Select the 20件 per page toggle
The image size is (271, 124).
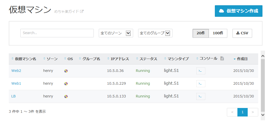[201, 33]
